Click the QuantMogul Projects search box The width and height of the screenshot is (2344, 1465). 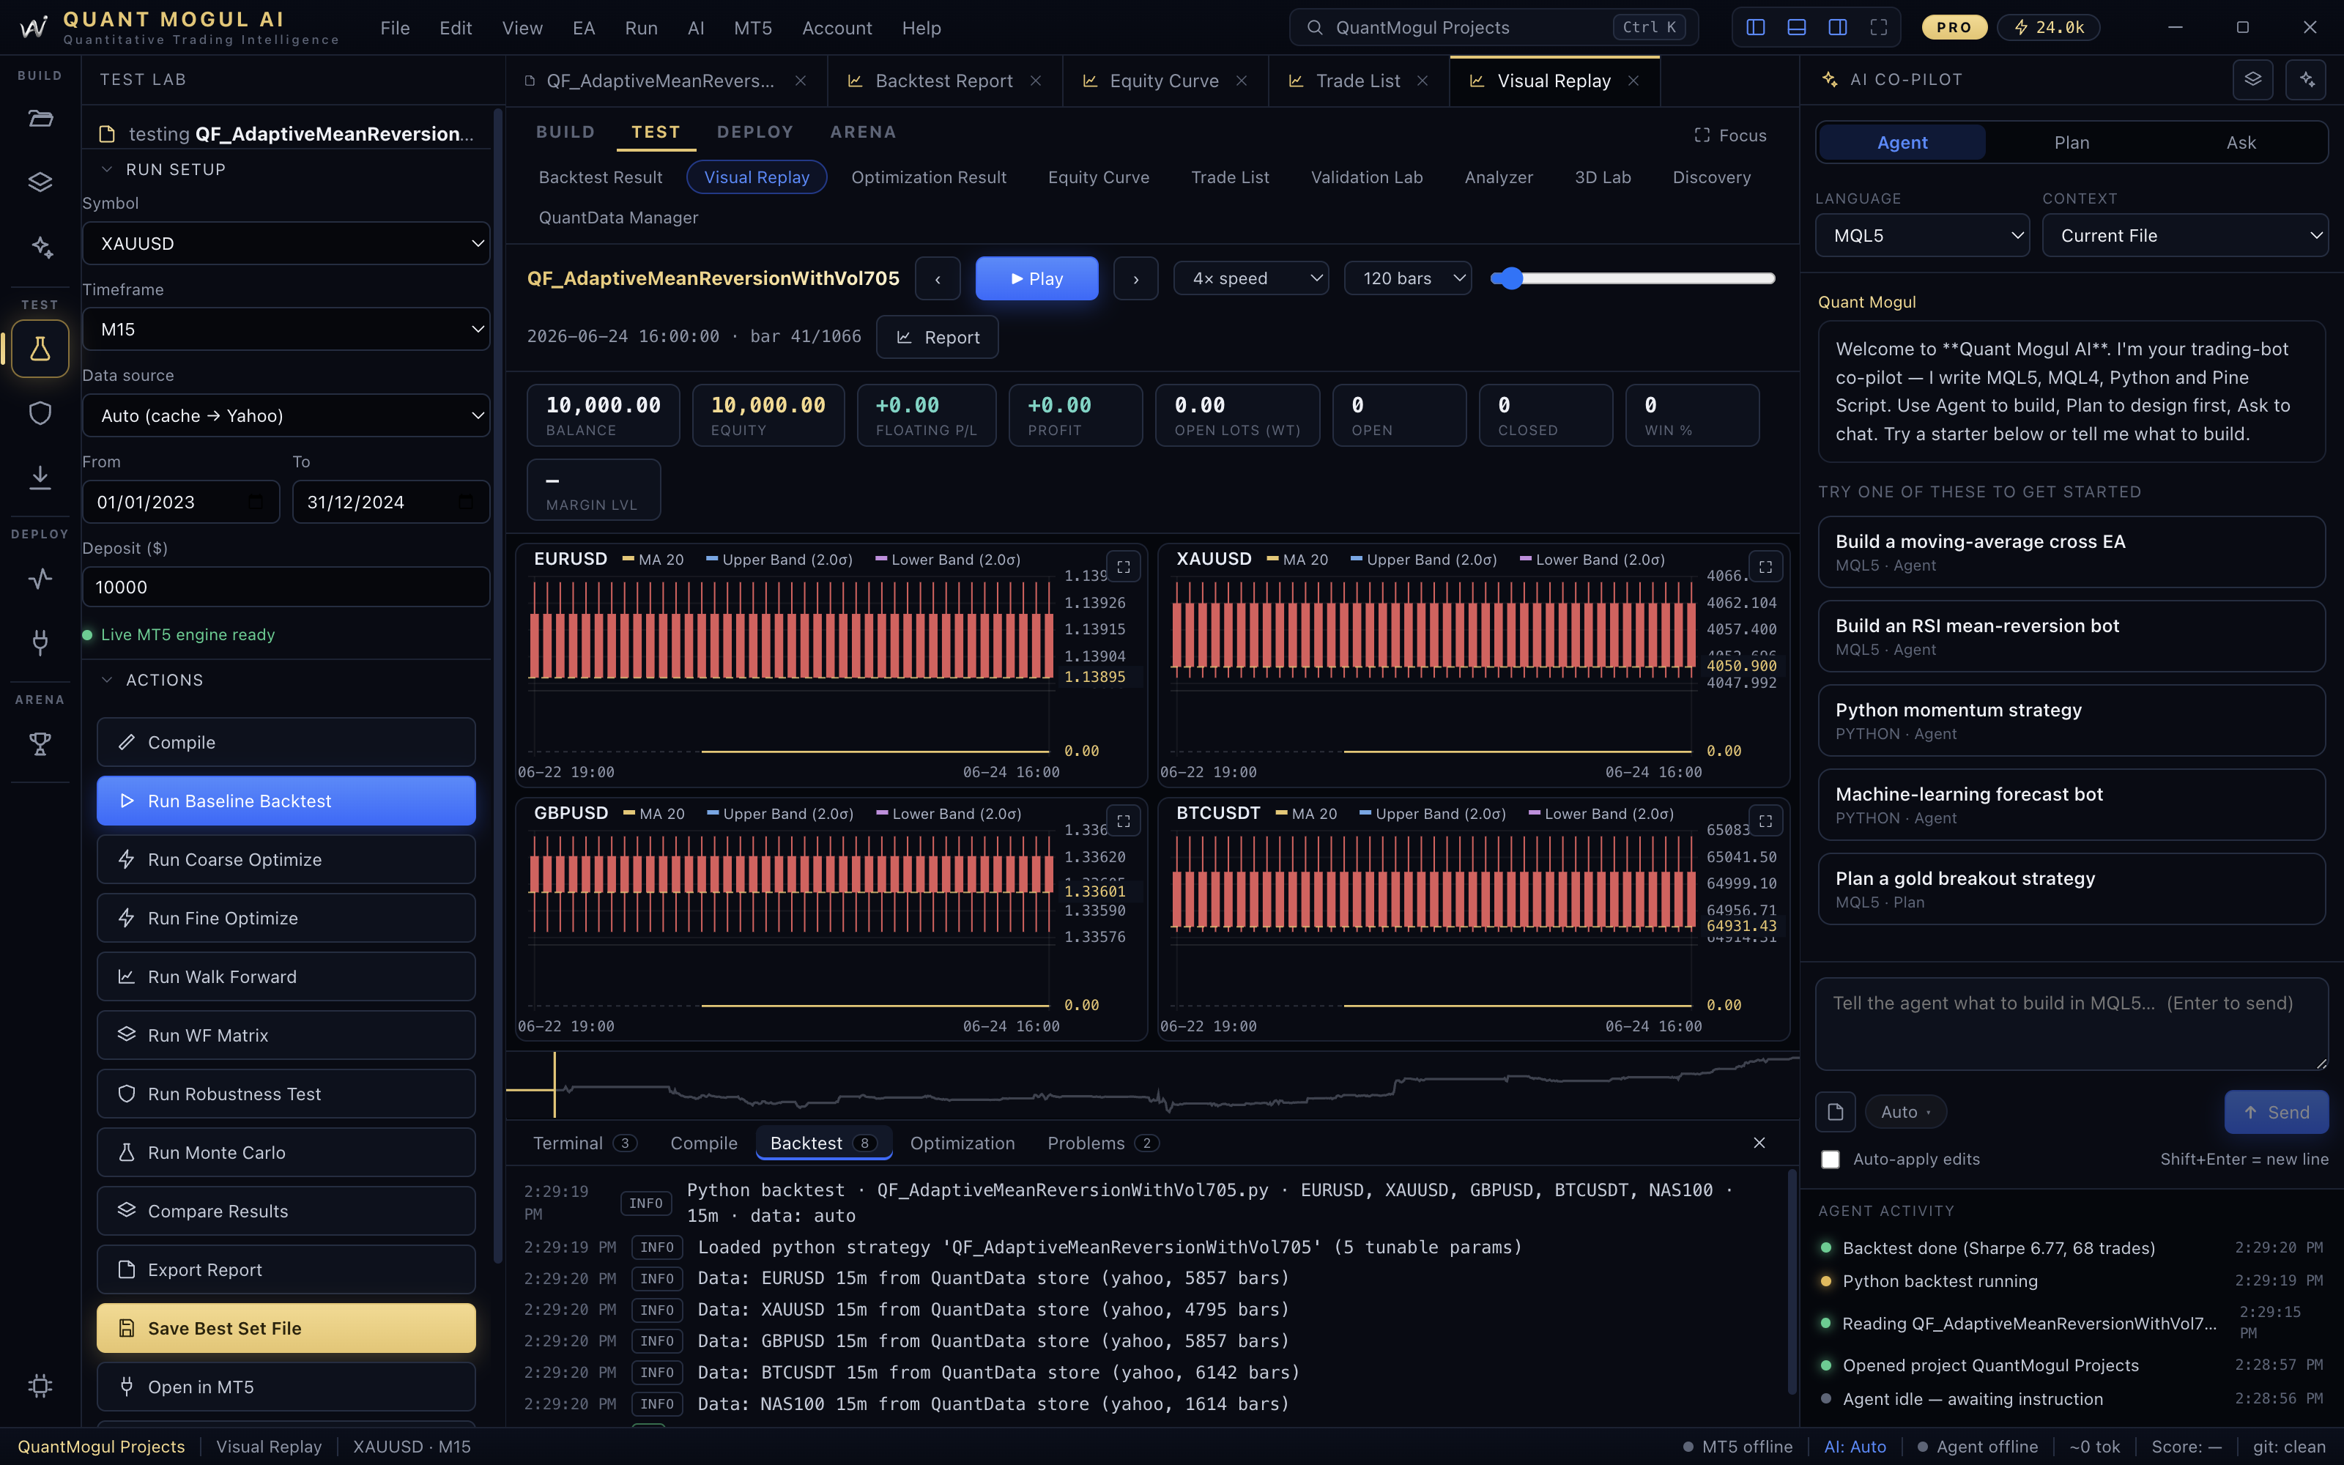click(x=1494, y=27)
